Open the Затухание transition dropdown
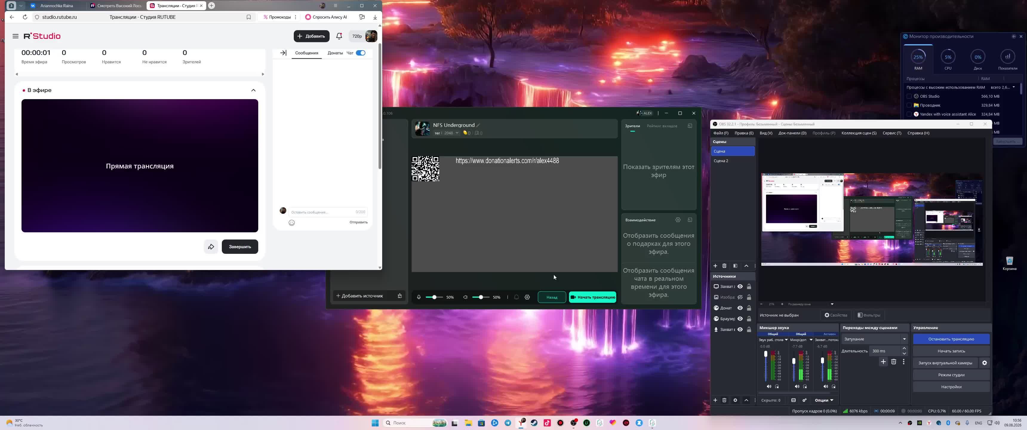Viewport: 1027px width, 430px height. pyautogui.click(x=875, y=339)
